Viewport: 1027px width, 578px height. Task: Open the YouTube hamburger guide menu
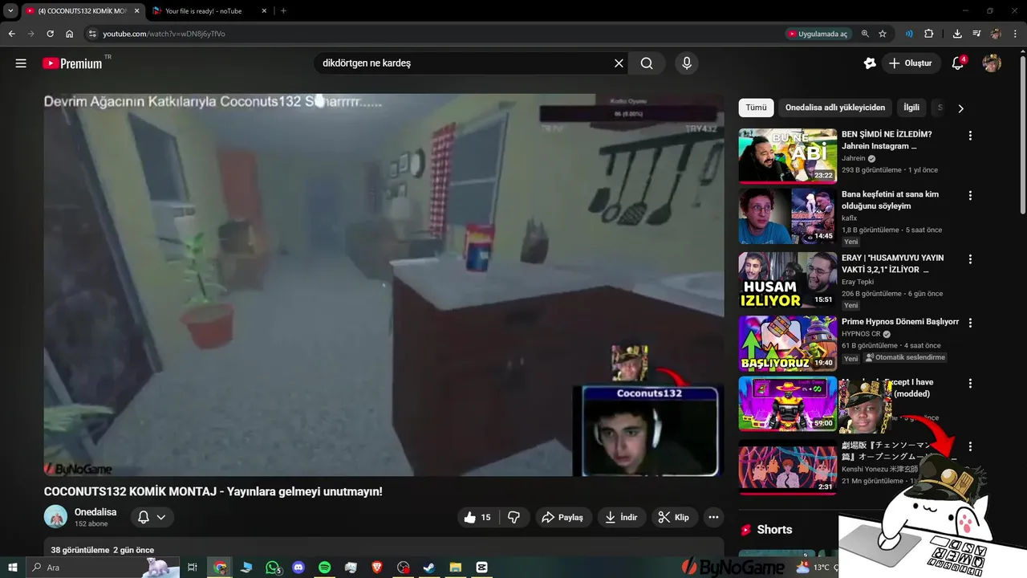tap(21, 63)
